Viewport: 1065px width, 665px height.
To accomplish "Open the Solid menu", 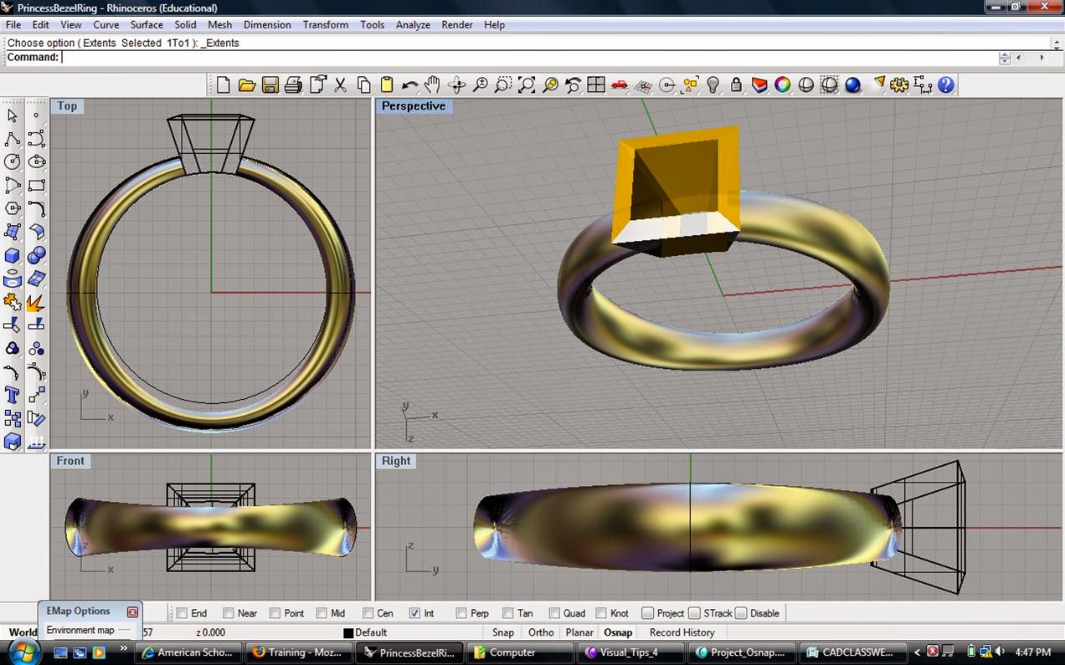I will coord(185,24).
